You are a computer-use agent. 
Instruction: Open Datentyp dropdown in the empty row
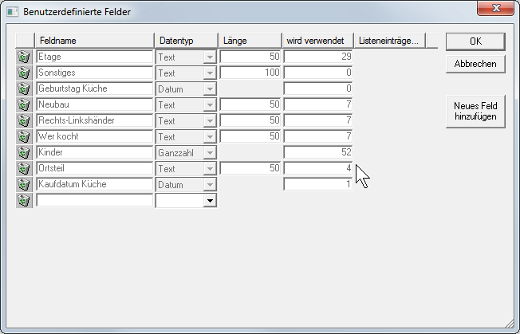coord(211,201)
